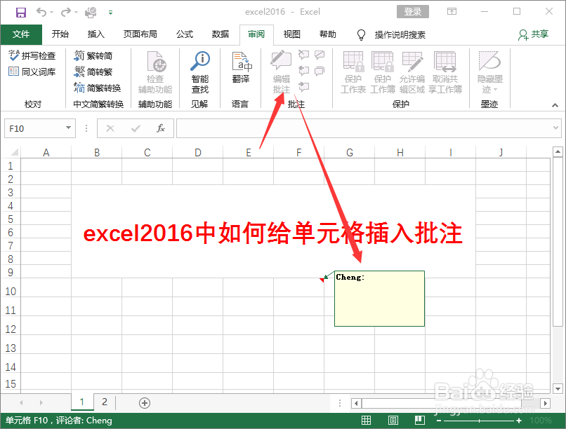Switch to the 帮助 tab
Screen dimensions: 566x429
tap(328, 34)
